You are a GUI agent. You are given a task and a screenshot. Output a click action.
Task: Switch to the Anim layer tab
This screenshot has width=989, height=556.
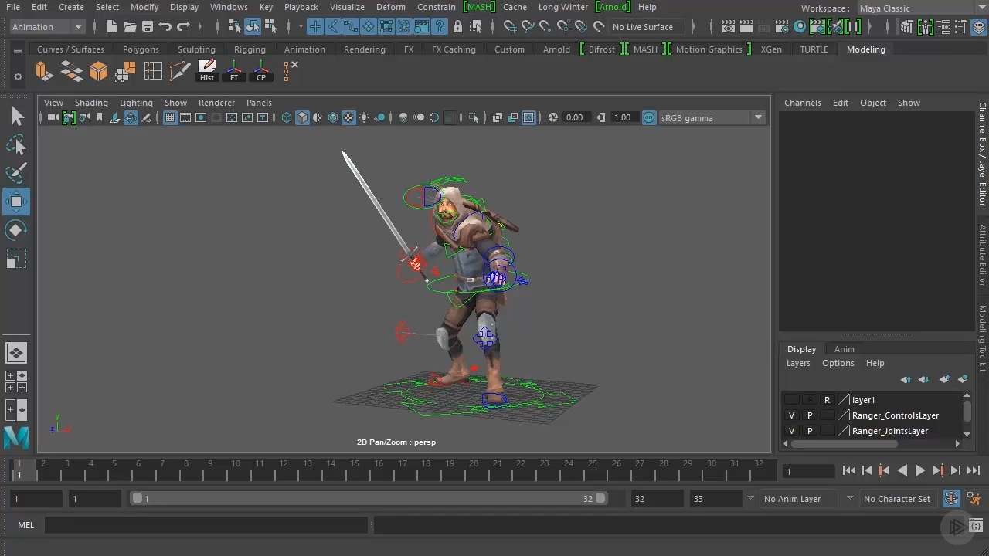(845, 349)
